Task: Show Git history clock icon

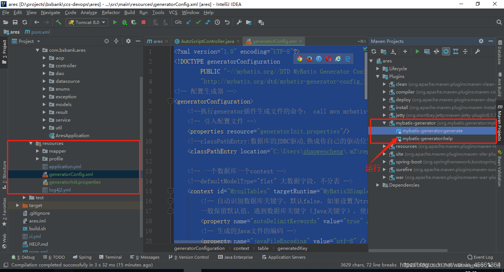Action: tap(217, 22)
